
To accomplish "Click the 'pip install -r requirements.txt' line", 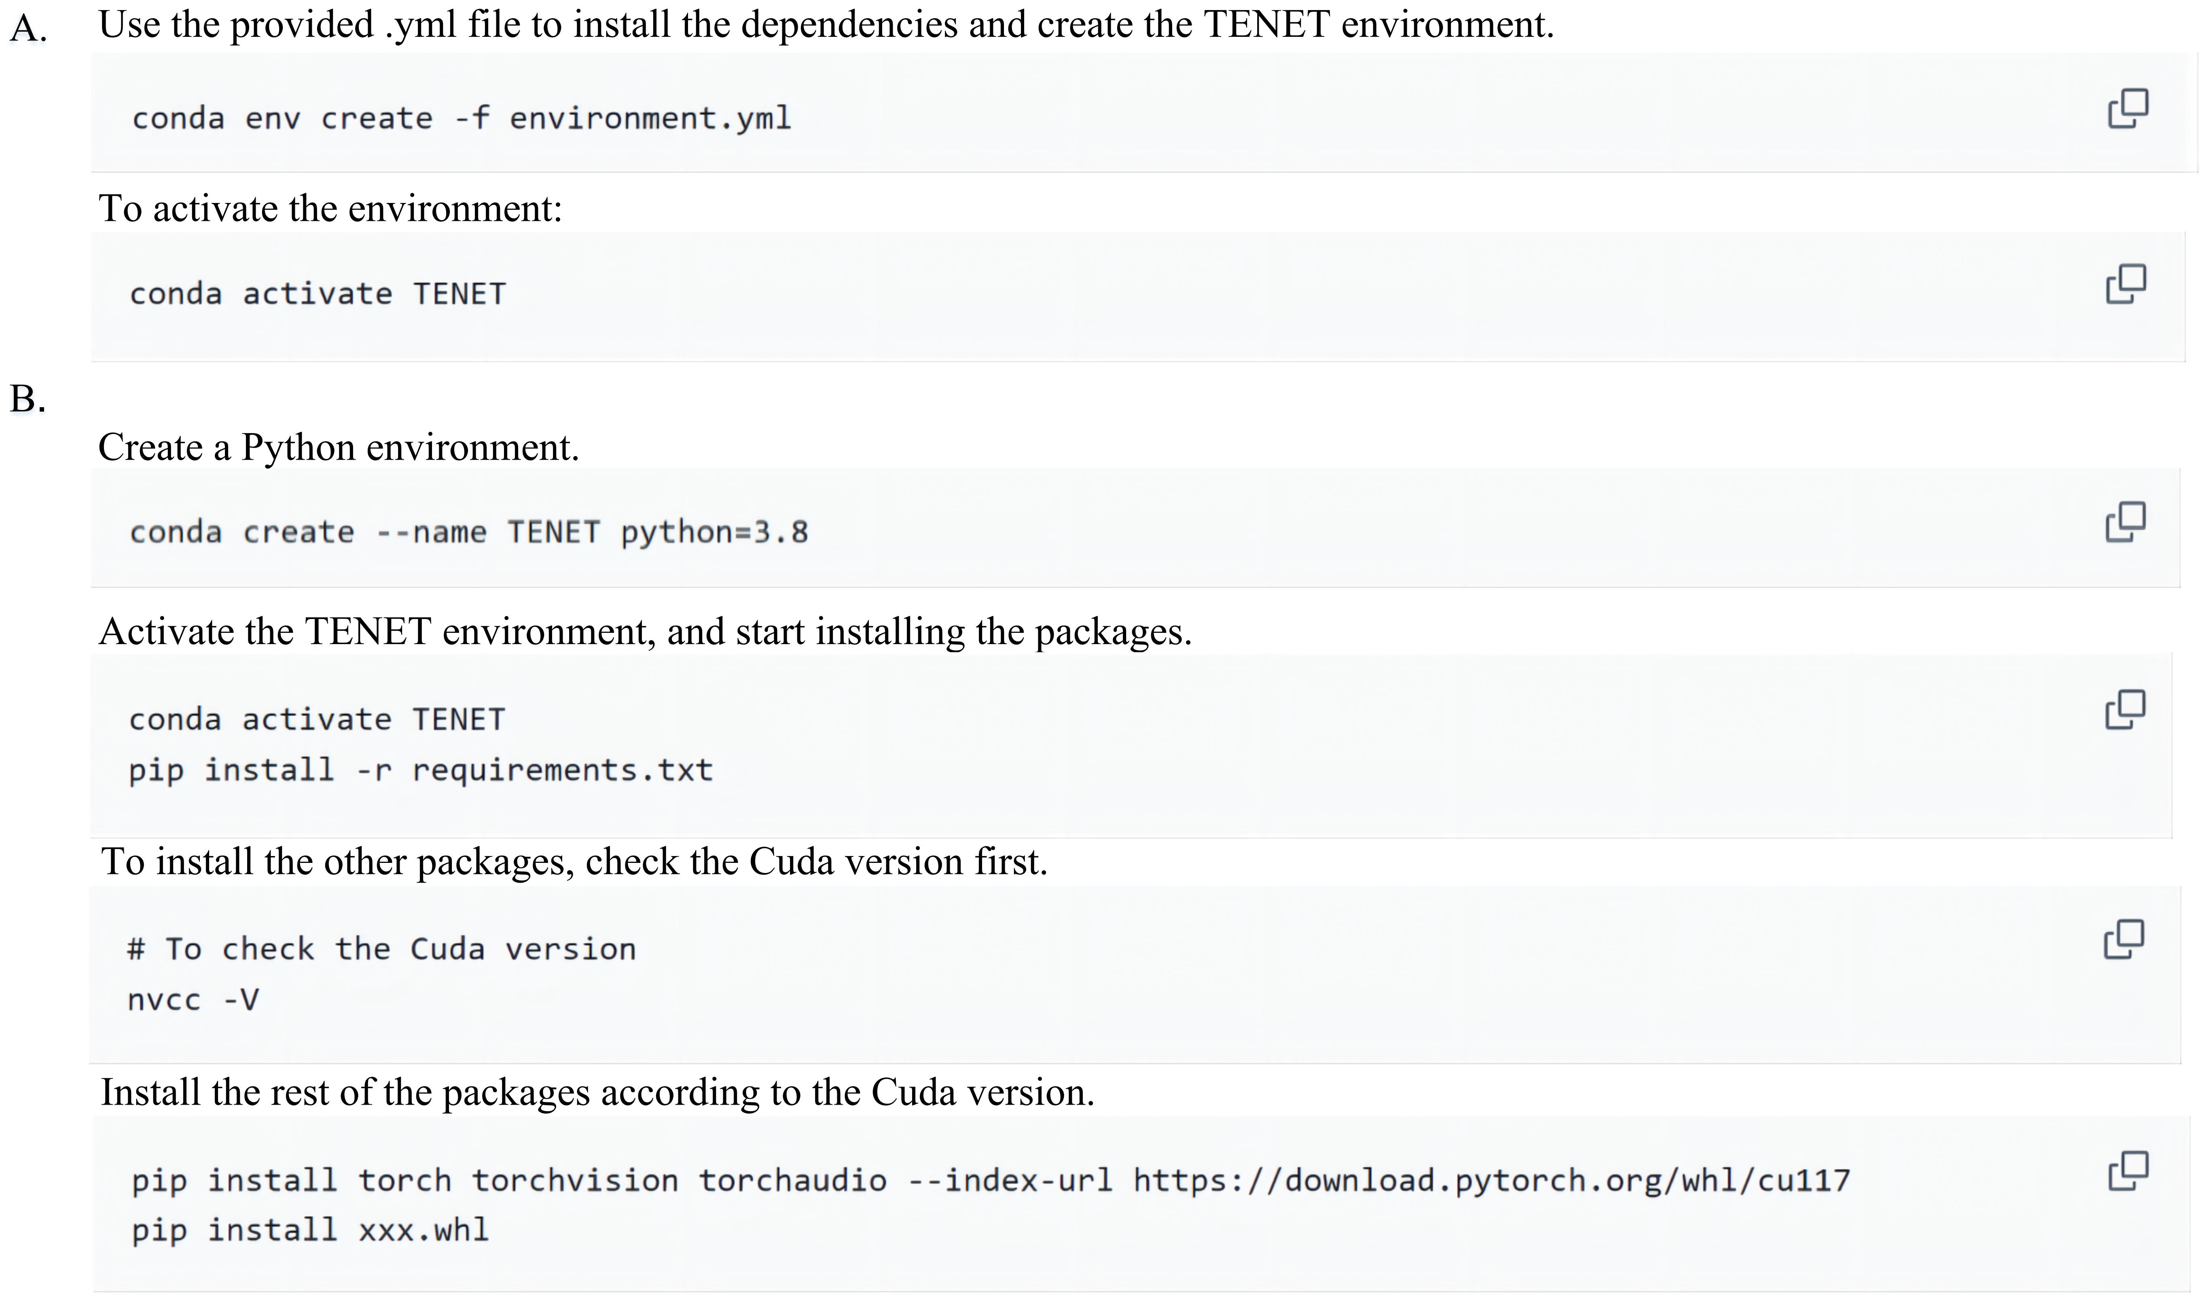I will tap(420, 770).
